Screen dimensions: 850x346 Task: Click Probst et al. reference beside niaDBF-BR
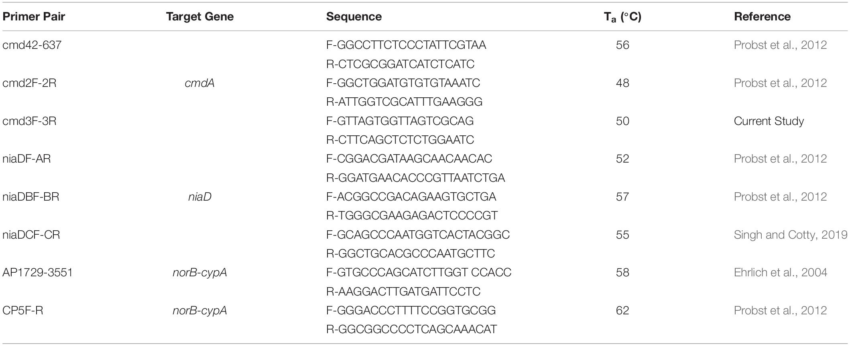(780, 197)
